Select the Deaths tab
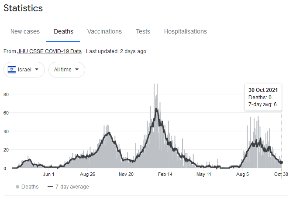Image resolution: width=303 pixels, height=202 pixels. point(63,31)
